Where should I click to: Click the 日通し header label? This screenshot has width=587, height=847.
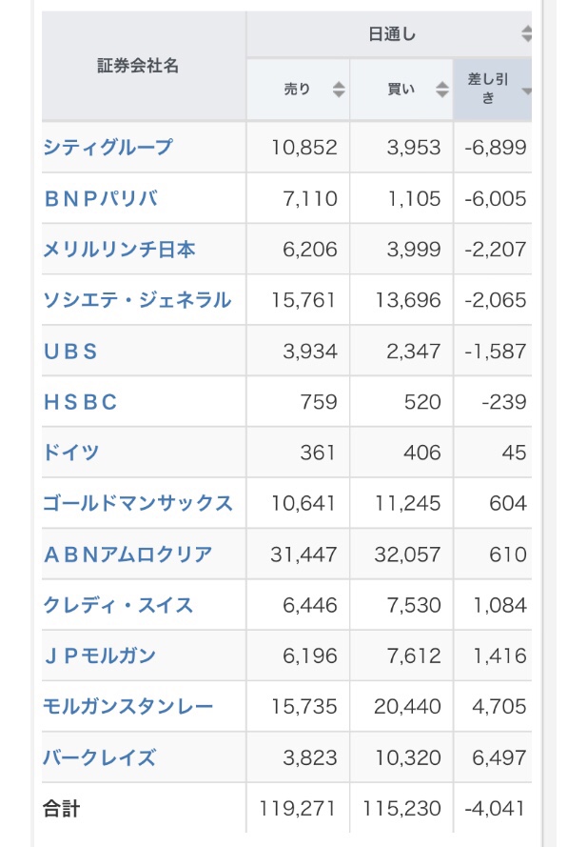click(392, 35)
